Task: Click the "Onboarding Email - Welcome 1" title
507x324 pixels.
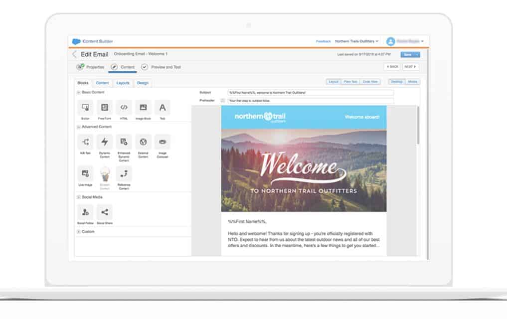Action: pyautogui.click(x=140, y=54)
